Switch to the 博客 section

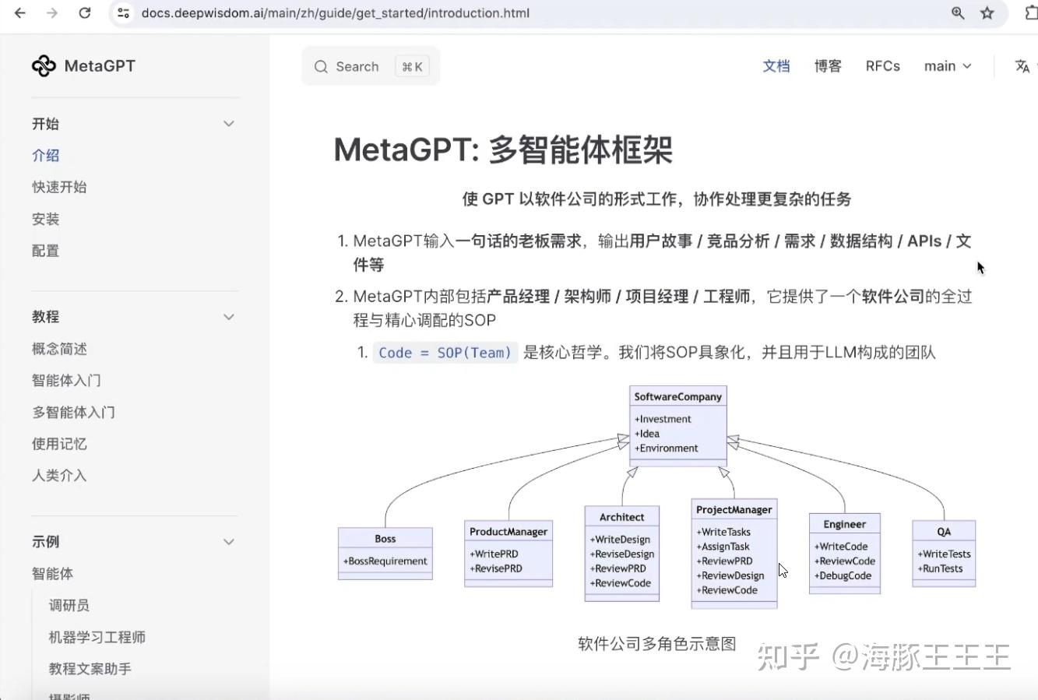(x=828, y=66)
